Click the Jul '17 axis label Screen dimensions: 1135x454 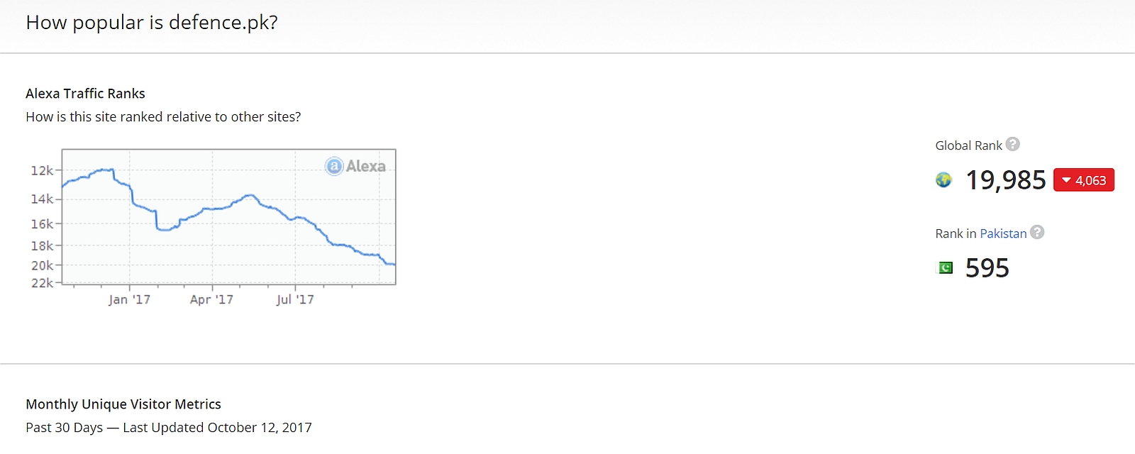[x=295, y=299]
